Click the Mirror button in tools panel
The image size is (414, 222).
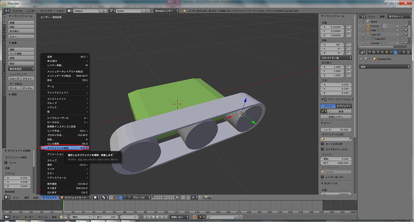tap(21, 36)
